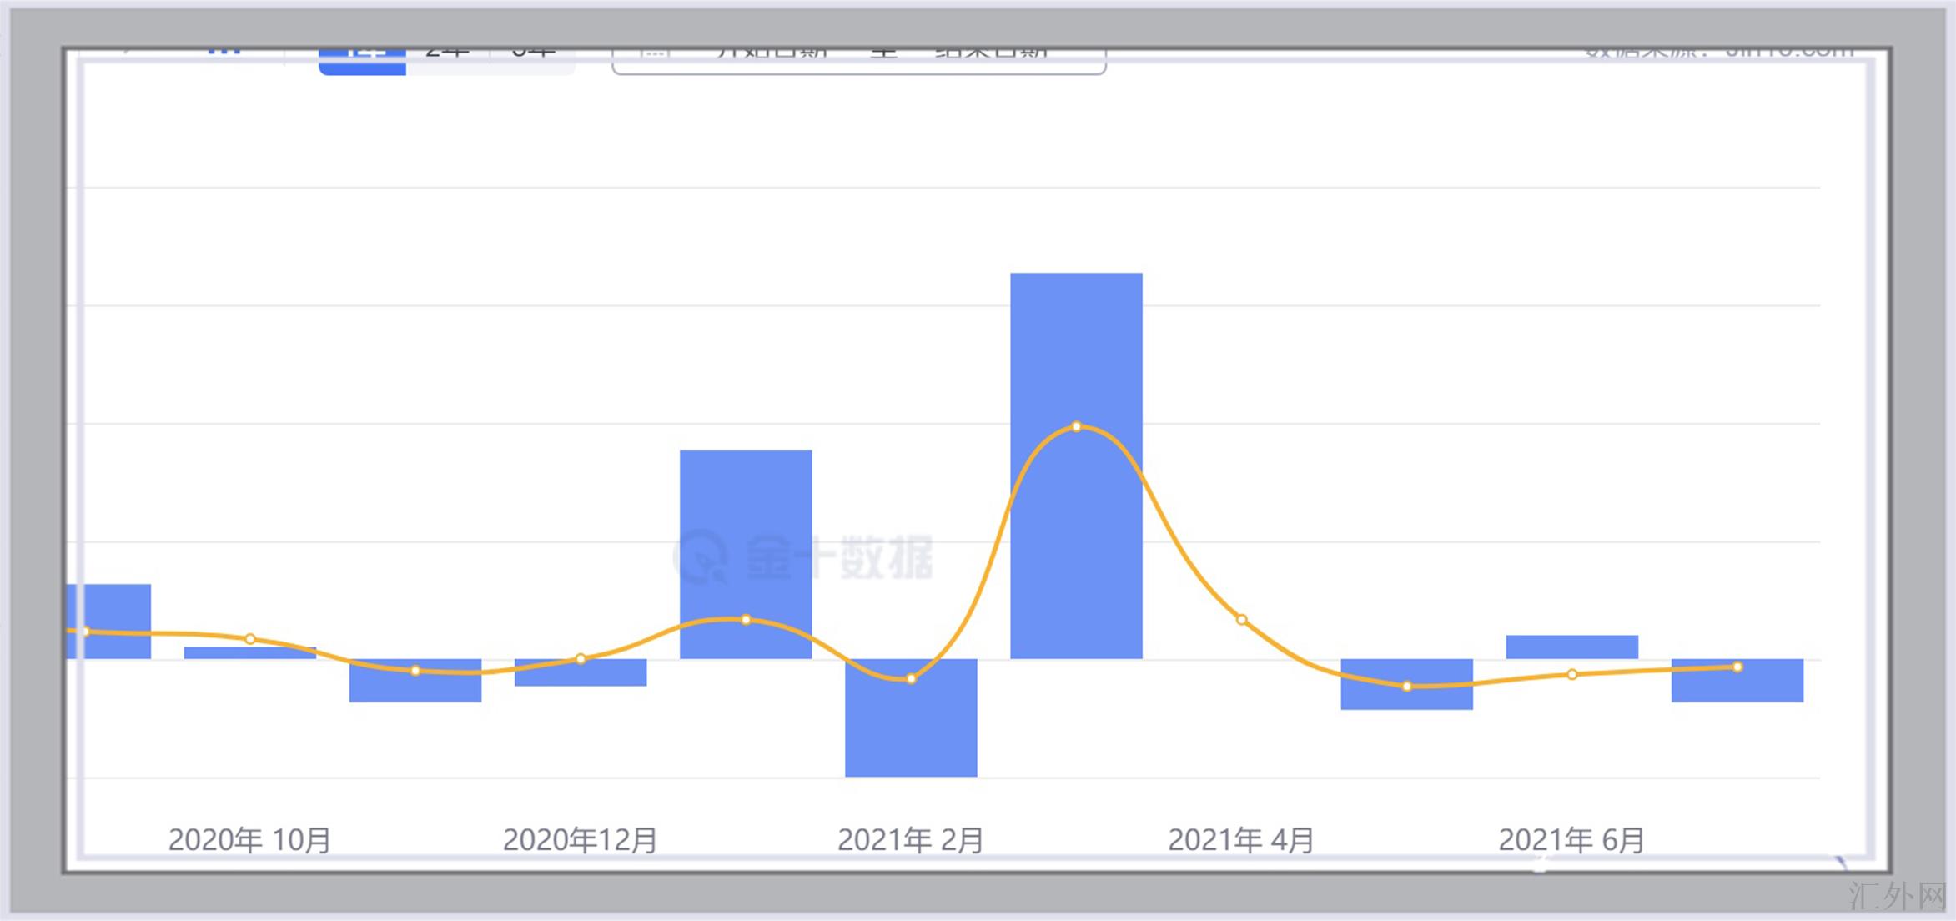
Task: Click the 2020年 10月 axis label
Action: [249, 839]
